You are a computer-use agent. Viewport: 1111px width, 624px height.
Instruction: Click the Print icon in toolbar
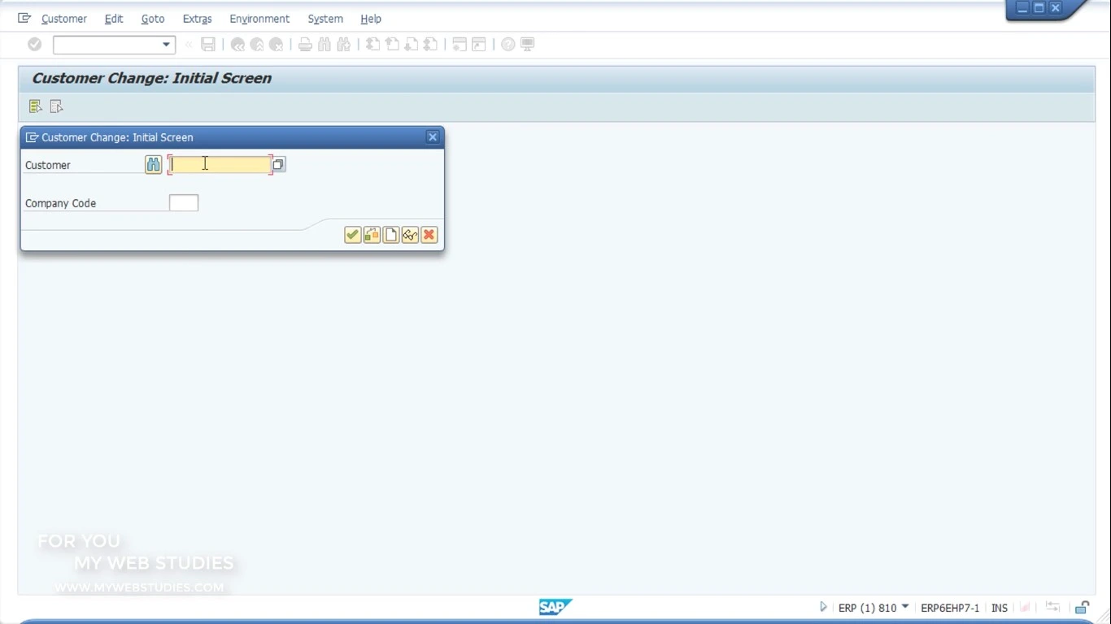pyautogui.click(x=305, y=45)
